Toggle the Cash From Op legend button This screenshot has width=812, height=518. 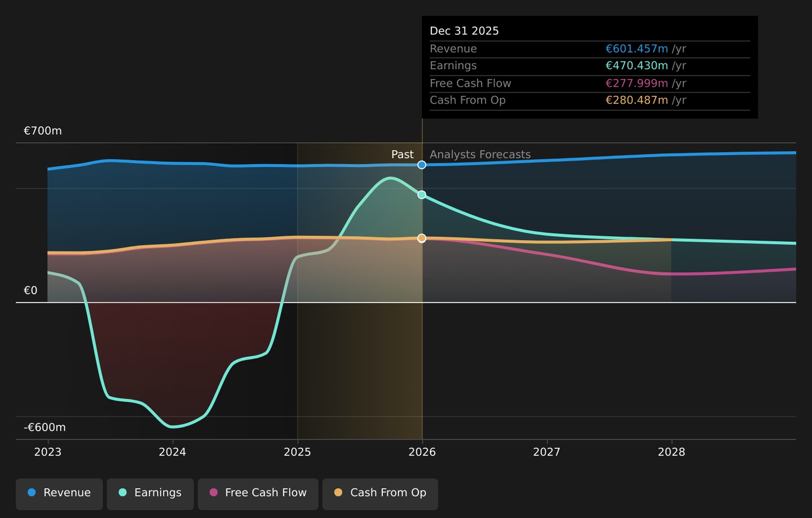click(x=380, y=494)
